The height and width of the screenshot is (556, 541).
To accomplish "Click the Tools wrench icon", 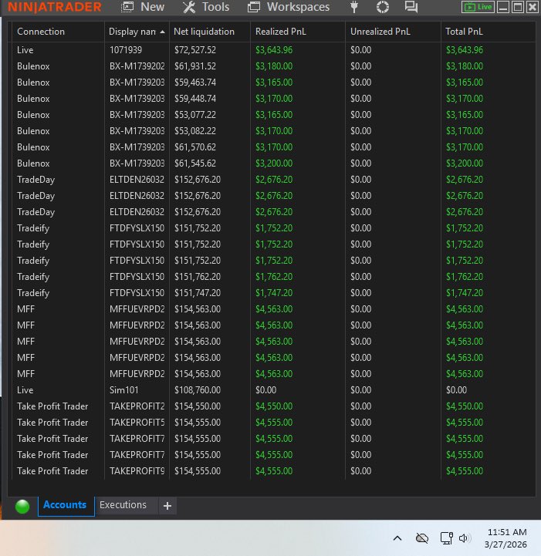I will click(x=189, y=7).
